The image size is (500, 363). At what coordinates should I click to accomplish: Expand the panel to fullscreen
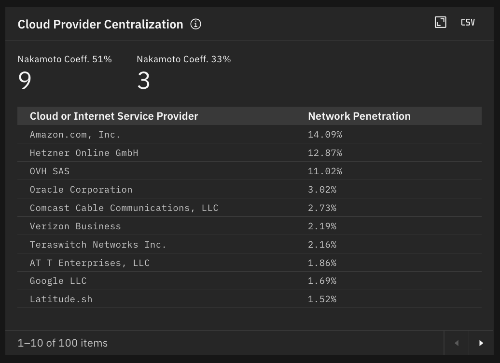[440, 22]
